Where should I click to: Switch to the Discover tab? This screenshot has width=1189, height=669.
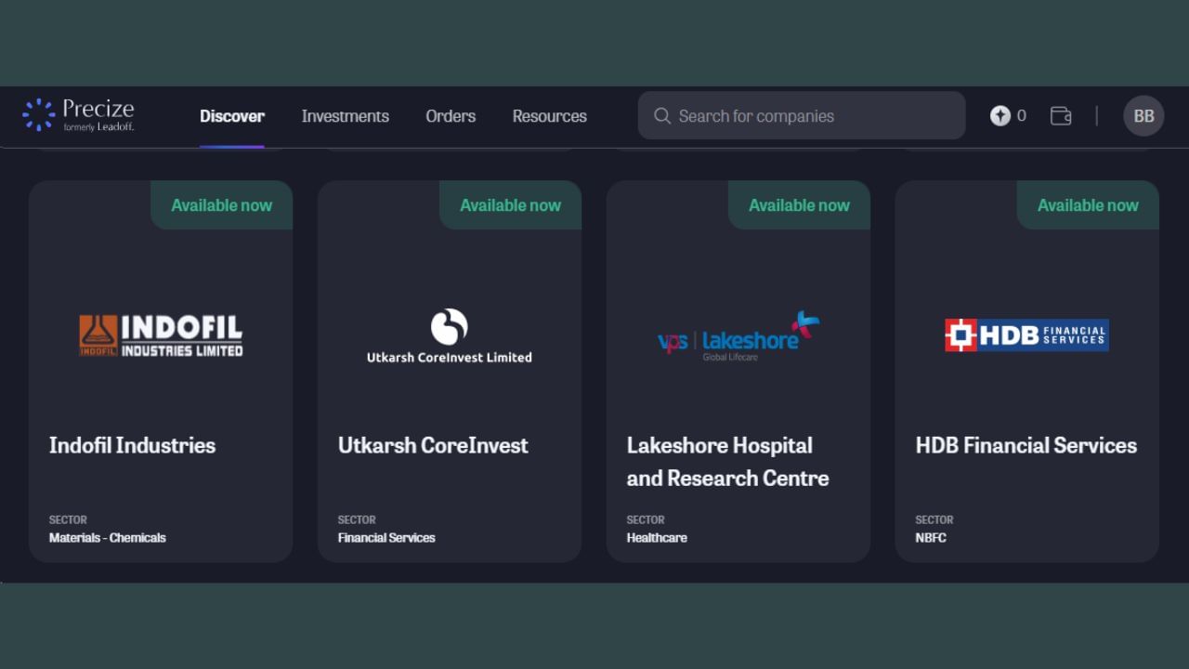click(232, 116)
